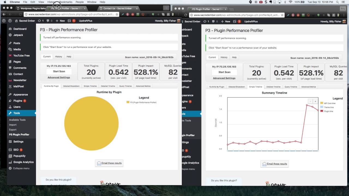Open MailPoet in left window sidebar

19,87
